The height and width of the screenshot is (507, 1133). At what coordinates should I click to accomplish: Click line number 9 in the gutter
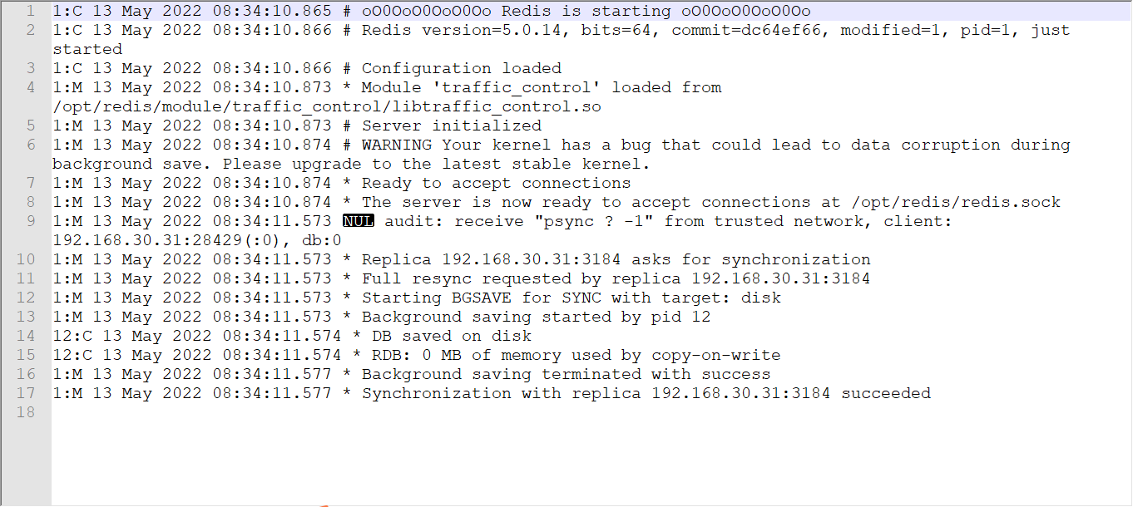pos(30,221)
